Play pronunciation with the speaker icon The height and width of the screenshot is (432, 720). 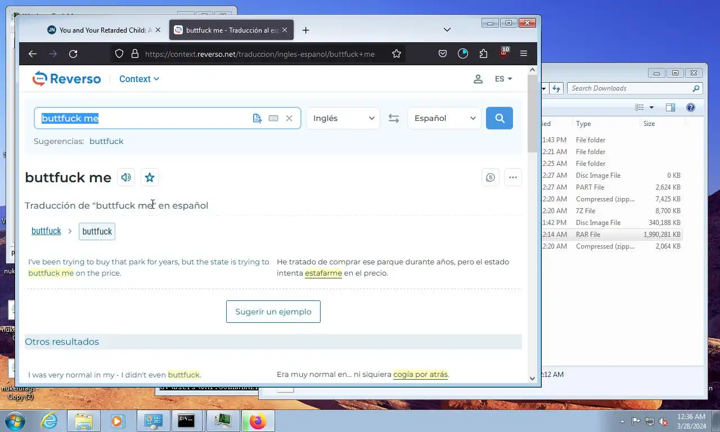point(126,178)
